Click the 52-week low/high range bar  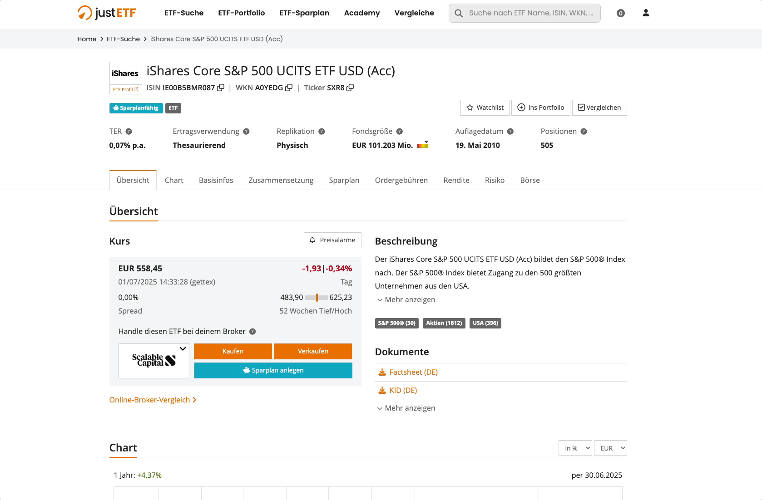pyautogui.click(x=317, y=298)
